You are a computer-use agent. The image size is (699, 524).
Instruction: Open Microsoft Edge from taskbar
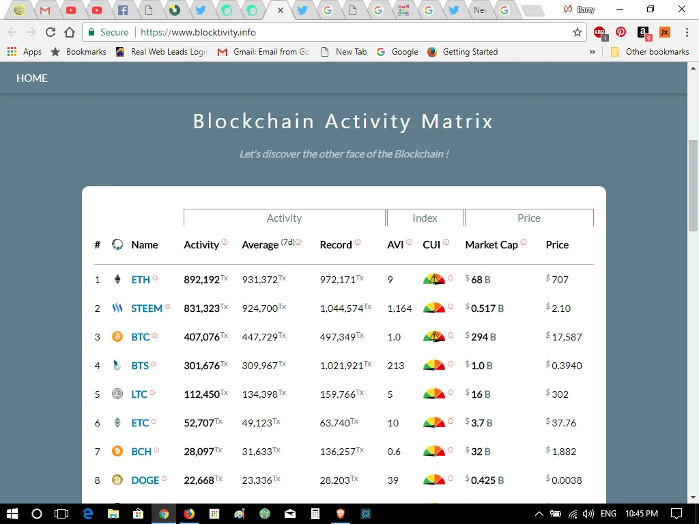click(87, 514)
